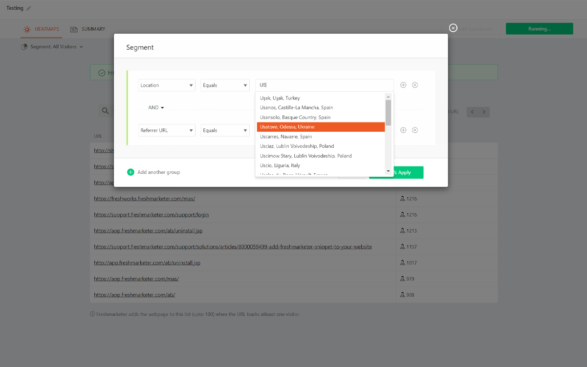Open the Location attribute dropdown
587x367 pixels.
pos(167,85)
